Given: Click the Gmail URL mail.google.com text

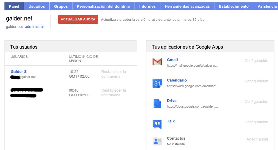Looking at the screenshot, I should tap(192, 66).
